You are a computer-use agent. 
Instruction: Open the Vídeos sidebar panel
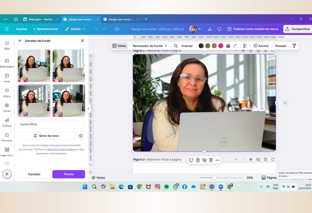[7, 92]
